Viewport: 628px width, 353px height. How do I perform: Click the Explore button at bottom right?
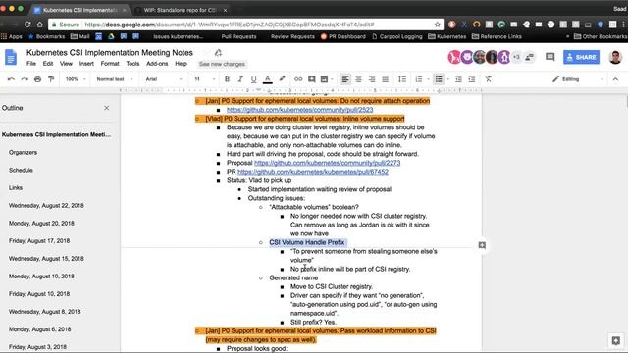(615, 340)
